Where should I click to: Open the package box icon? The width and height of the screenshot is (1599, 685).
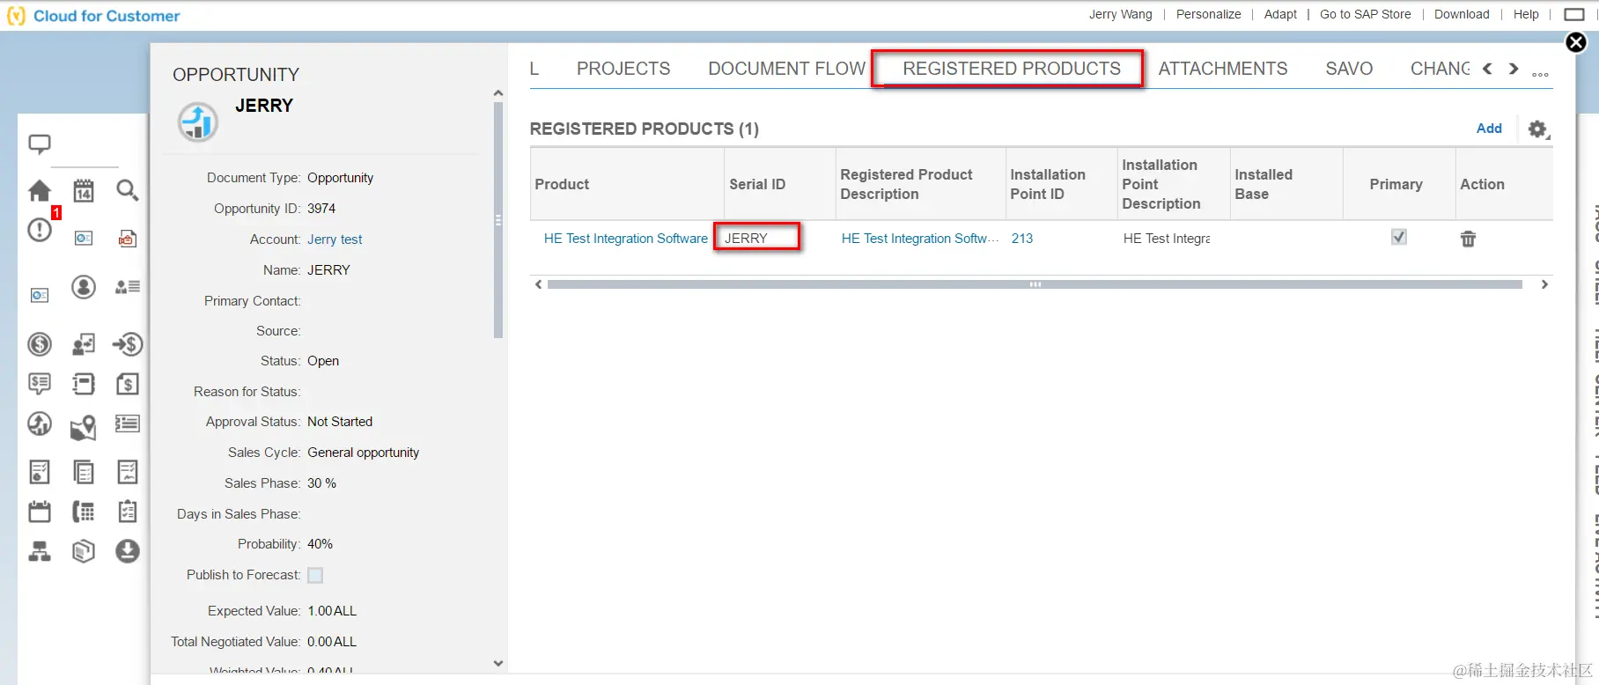coord(84,551)
